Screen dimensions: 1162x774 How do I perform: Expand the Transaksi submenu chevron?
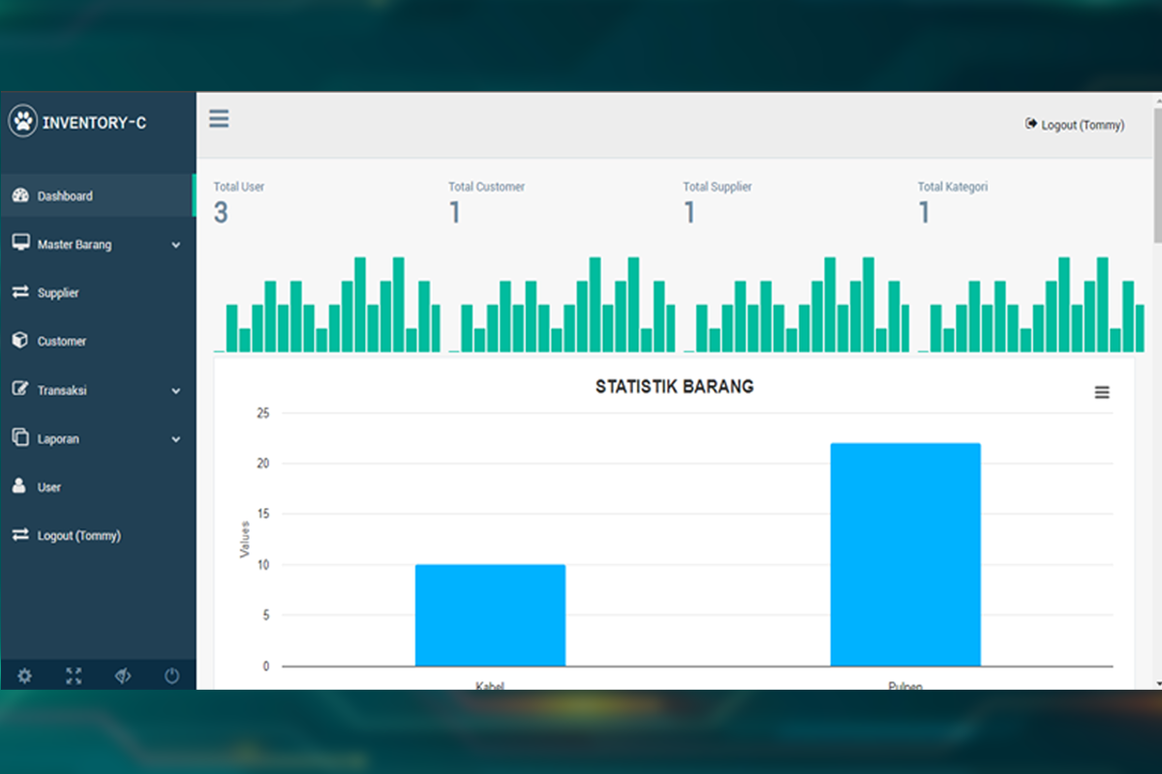click(x=175, y=391)
